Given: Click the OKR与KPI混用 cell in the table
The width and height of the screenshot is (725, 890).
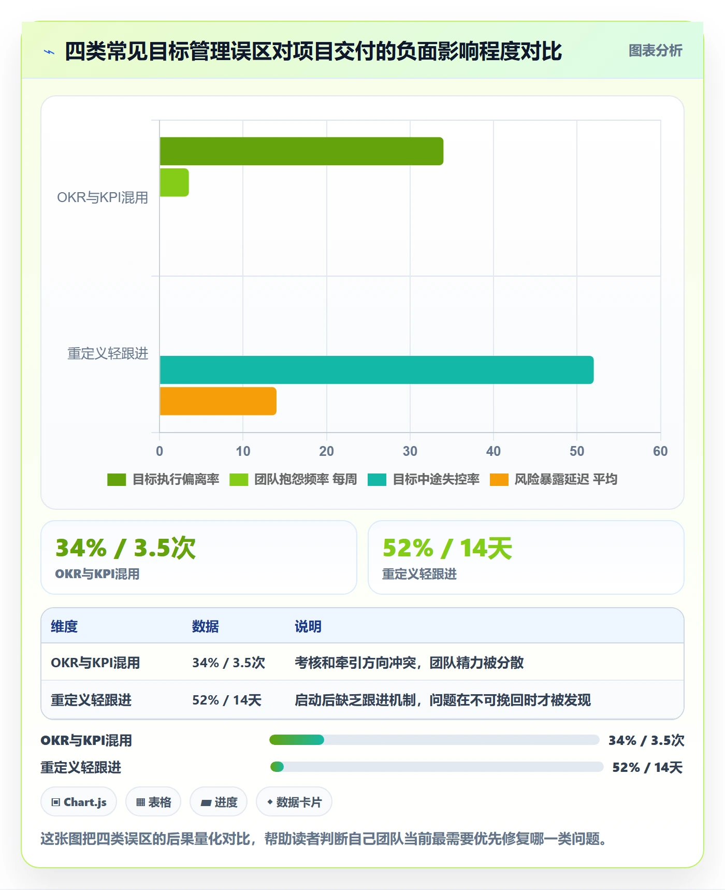Looking at the screenshot, I should click(95, 663).
